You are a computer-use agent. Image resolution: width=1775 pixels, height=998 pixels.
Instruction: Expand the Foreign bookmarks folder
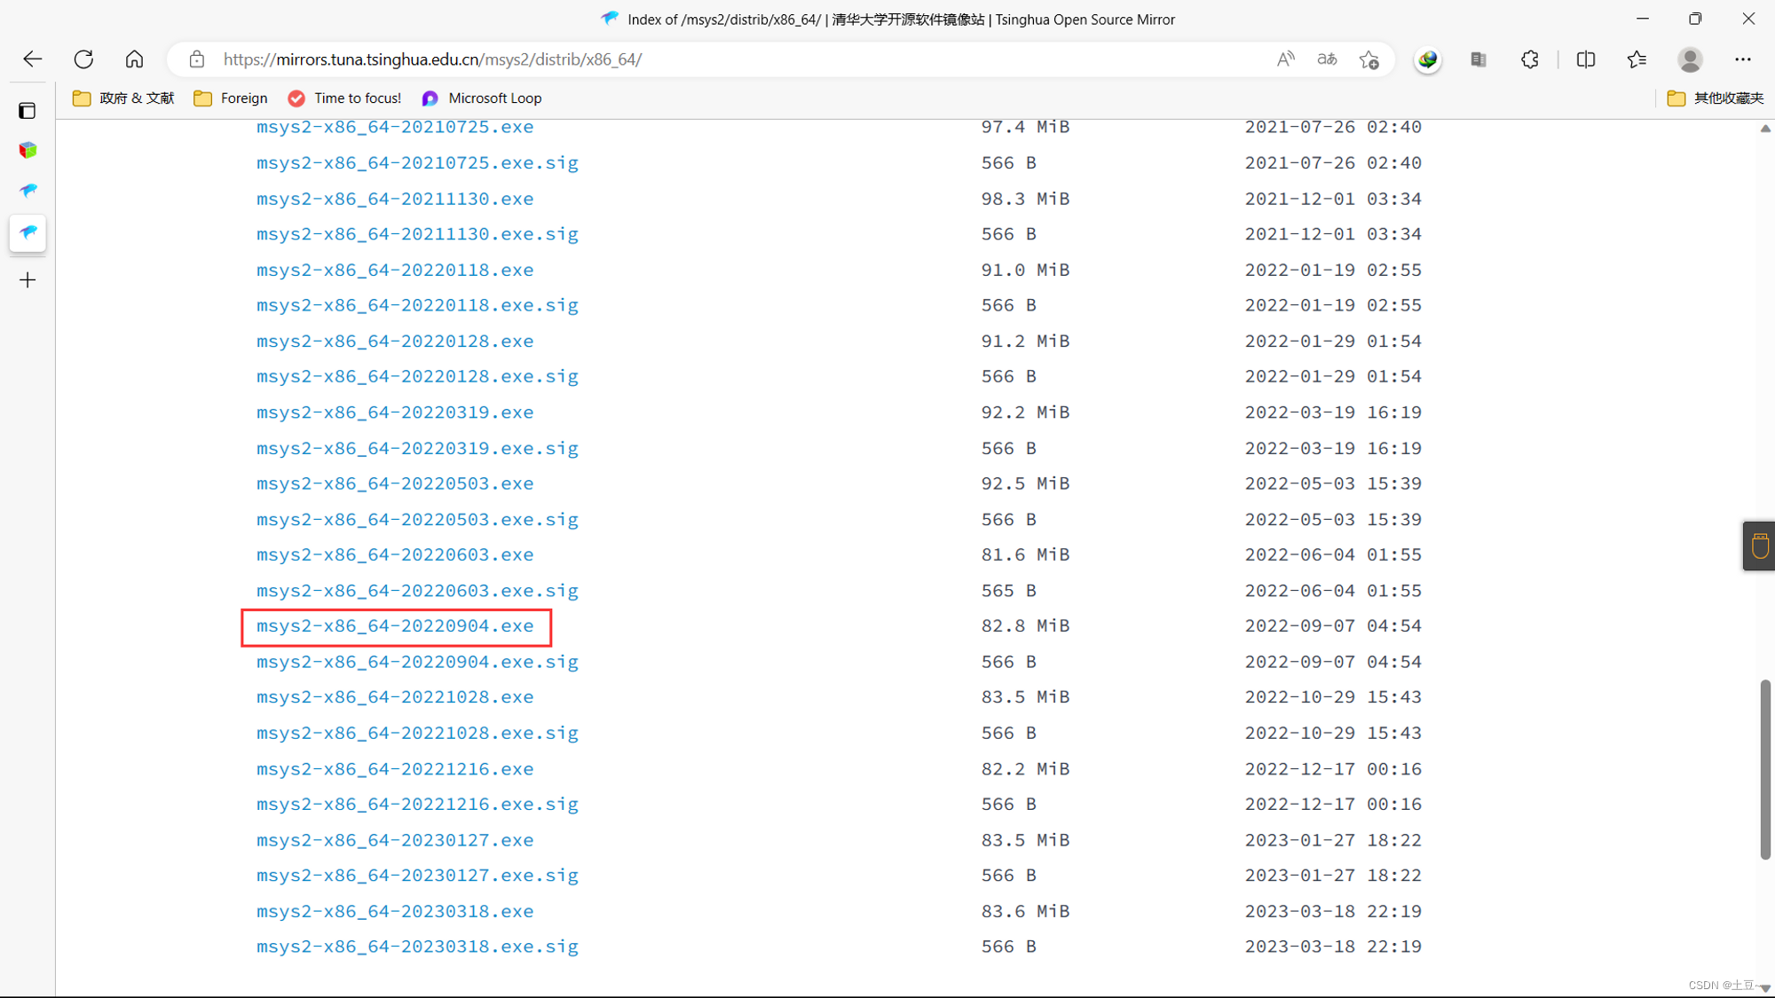[231, 98]
